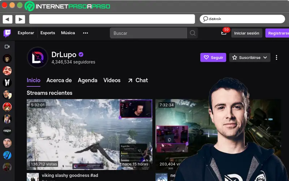The image size is (289, 181).
Task: Open the sidebar channel with bearded man avatar
Action: coord(7,95)
